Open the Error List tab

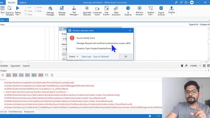point(3,112)
